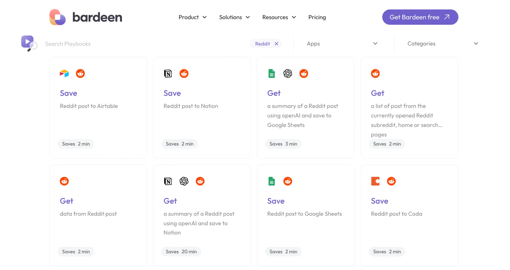Screen dimensions: 510x270
Task: Click Reddit icon on summary to Google Sheets card
Action: click(x=304, y=73)
